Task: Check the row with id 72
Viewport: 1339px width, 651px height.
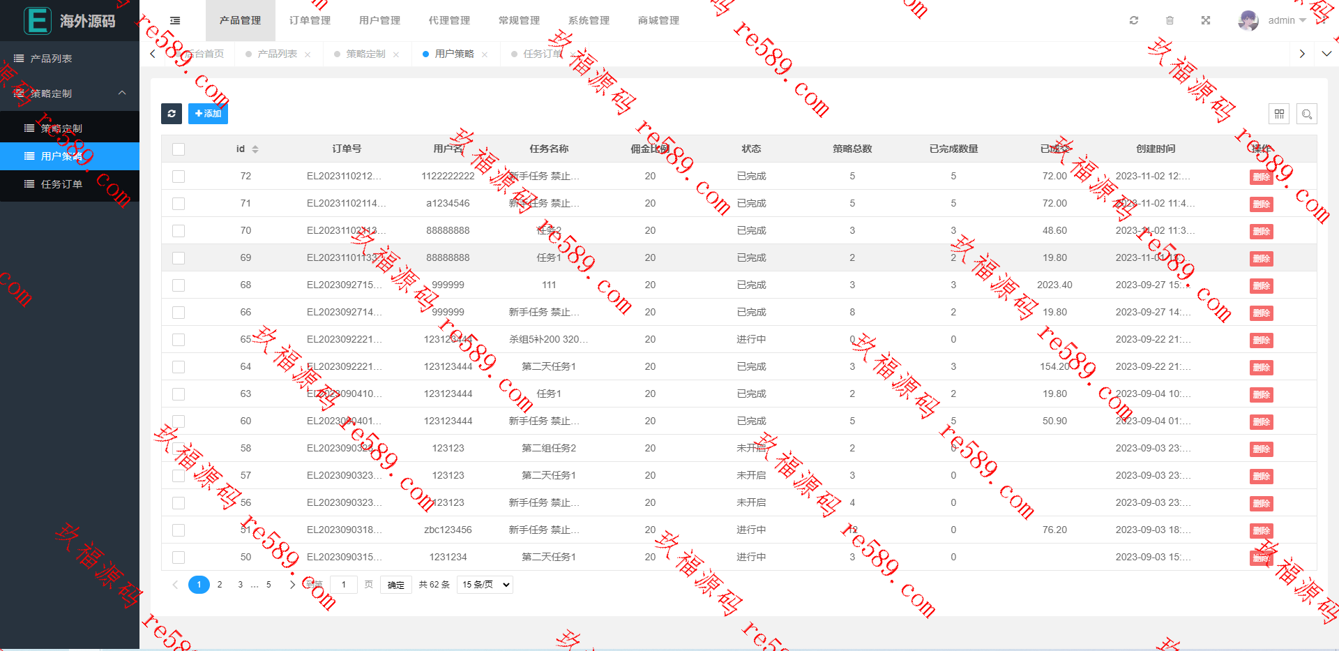Action: point(179,177)
